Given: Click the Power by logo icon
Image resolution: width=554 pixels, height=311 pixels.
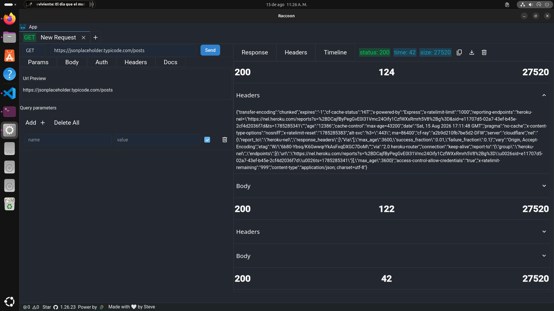Looking at the screenshot, I should [x=102, y=307].
